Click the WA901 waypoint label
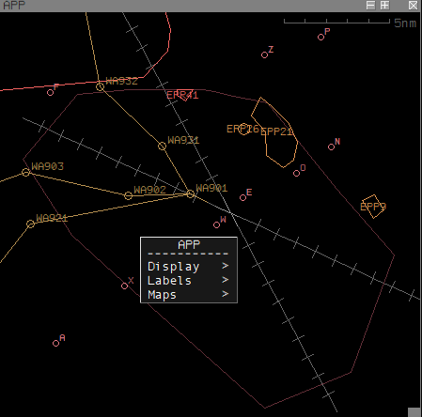 click(211, 188)
